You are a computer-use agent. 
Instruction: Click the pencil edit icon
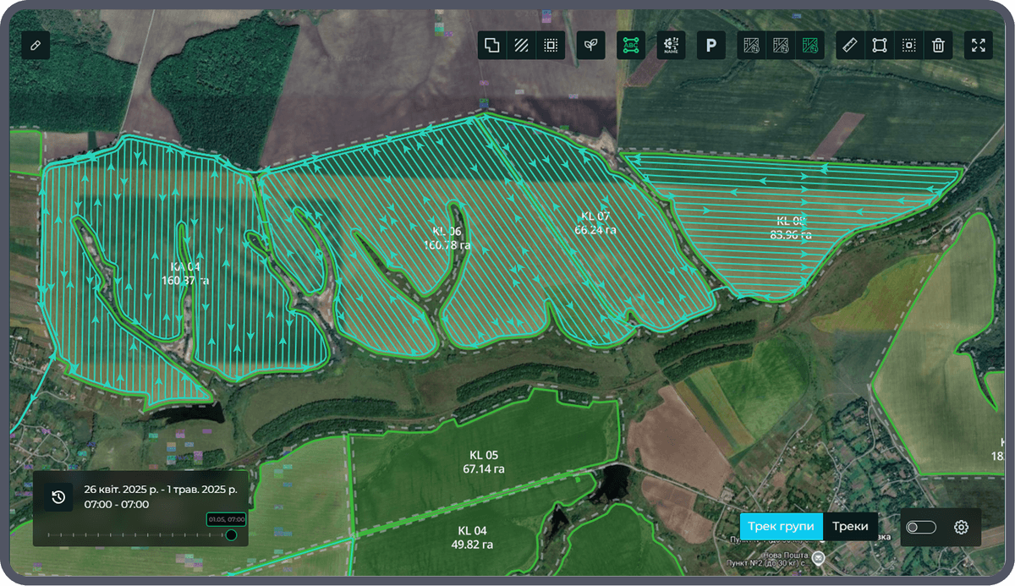point(36,46)
